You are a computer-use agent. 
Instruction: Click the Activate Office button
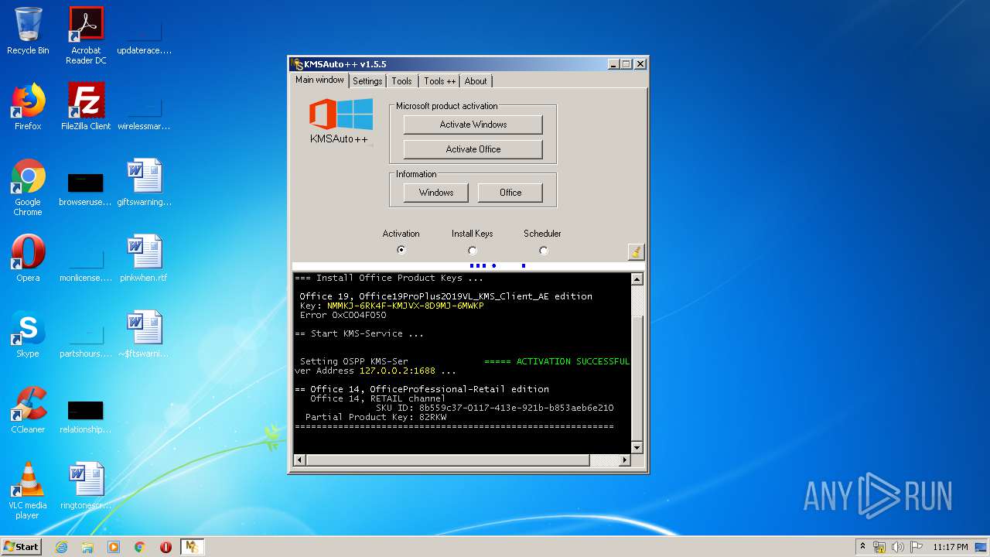coord(473,149)
